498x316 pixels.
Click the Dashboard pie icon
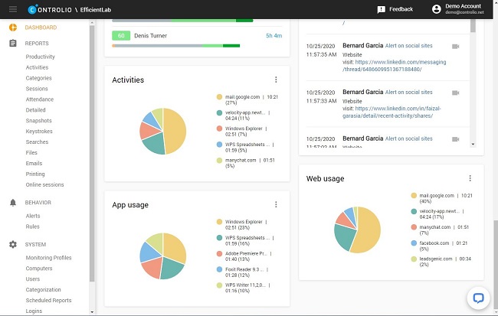[13, 28]
